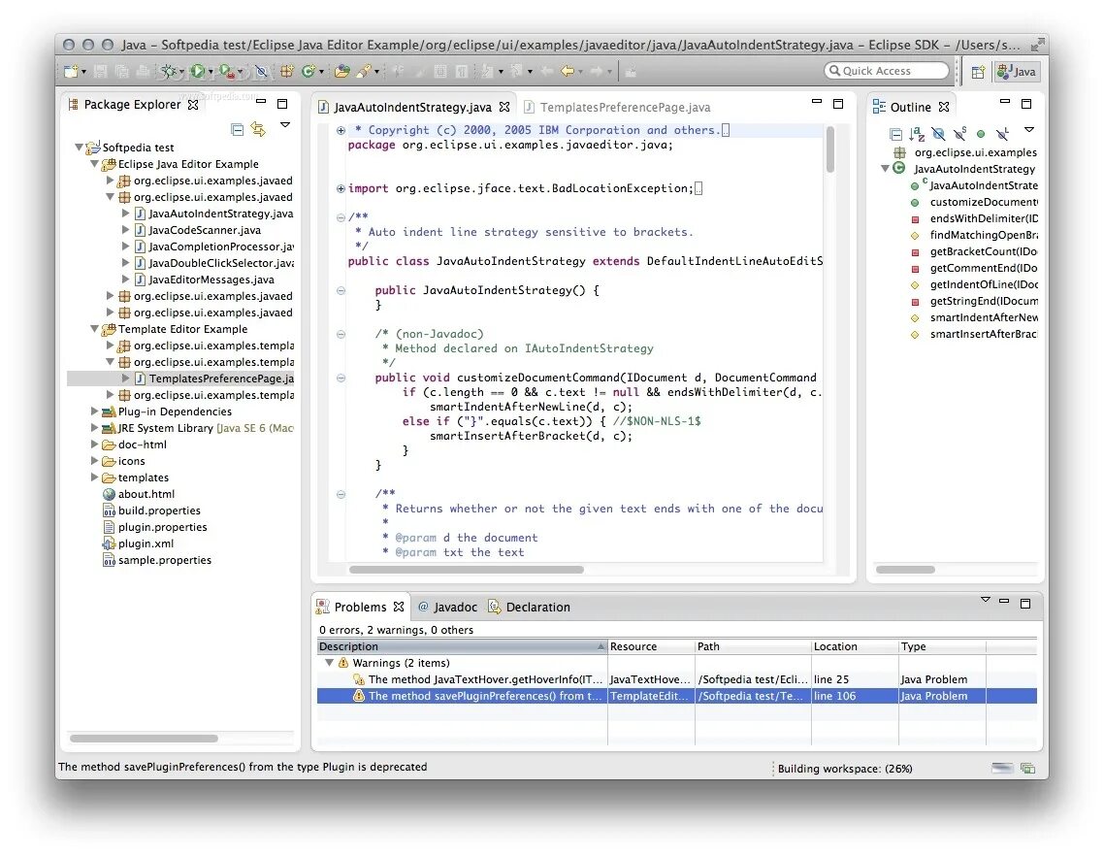1104x856 pixels.
Task: Toggle Link with Editor in Package Explorer
Action: [258, 130]
